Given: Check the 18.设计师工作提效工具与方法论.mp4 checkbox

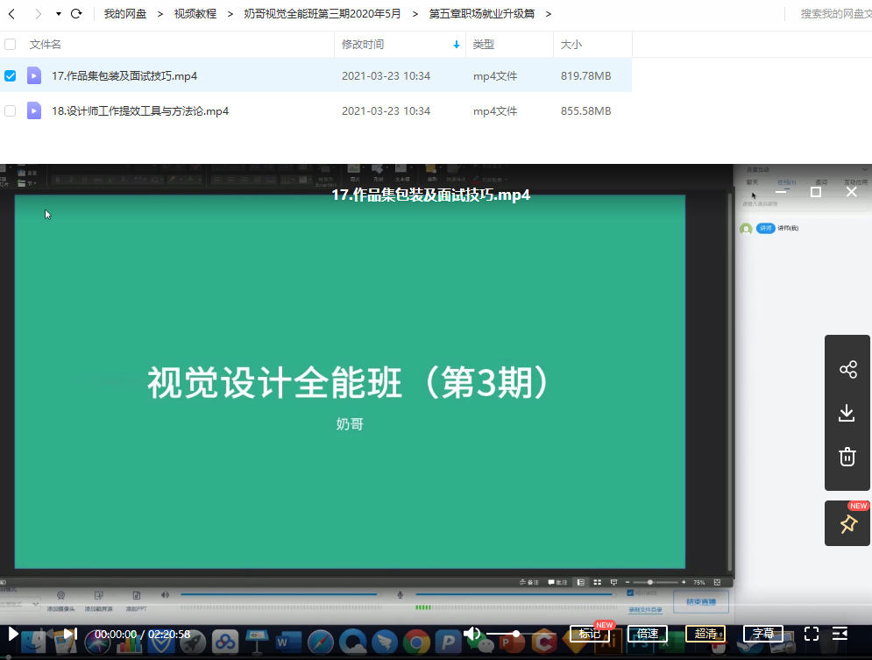Looking at the screenshot, I should (11, 111).
